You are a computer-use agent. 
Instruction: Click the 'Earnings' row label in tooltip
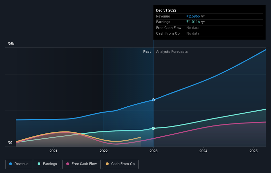click(163, 22)
